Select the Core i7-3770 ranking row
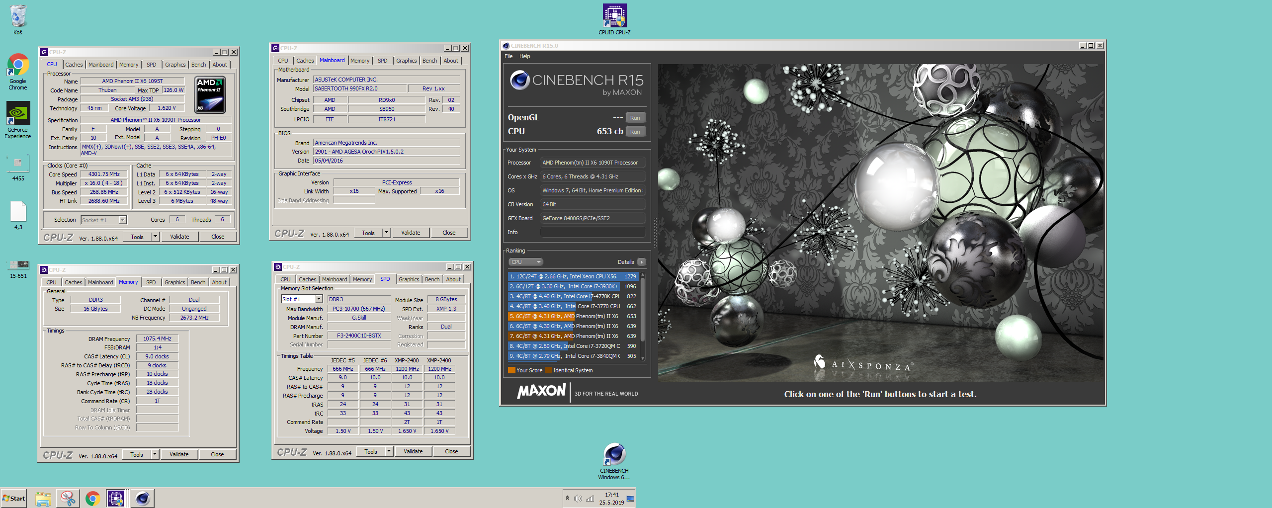Viewport: 1272px width, 508px height. pos(573,306)
